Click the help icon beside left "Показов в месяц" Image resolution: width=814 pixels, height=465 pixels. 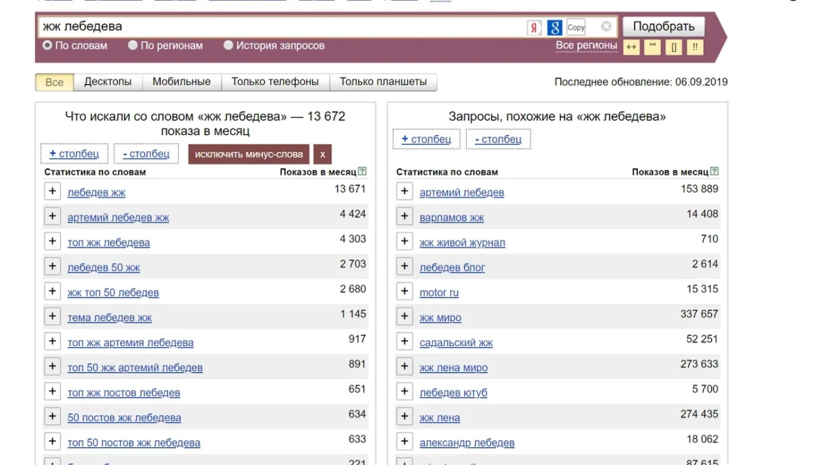tap(362, 172)
